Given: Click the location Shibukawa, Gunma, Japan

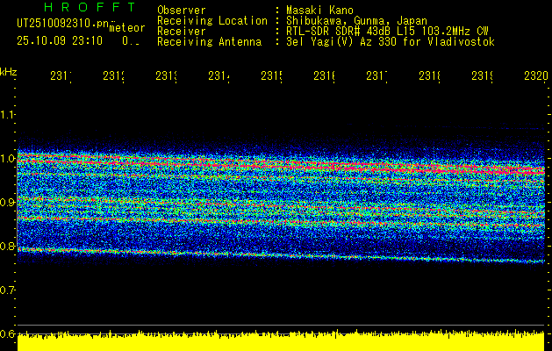Looking at the screenshot, I should pos(356,21).
